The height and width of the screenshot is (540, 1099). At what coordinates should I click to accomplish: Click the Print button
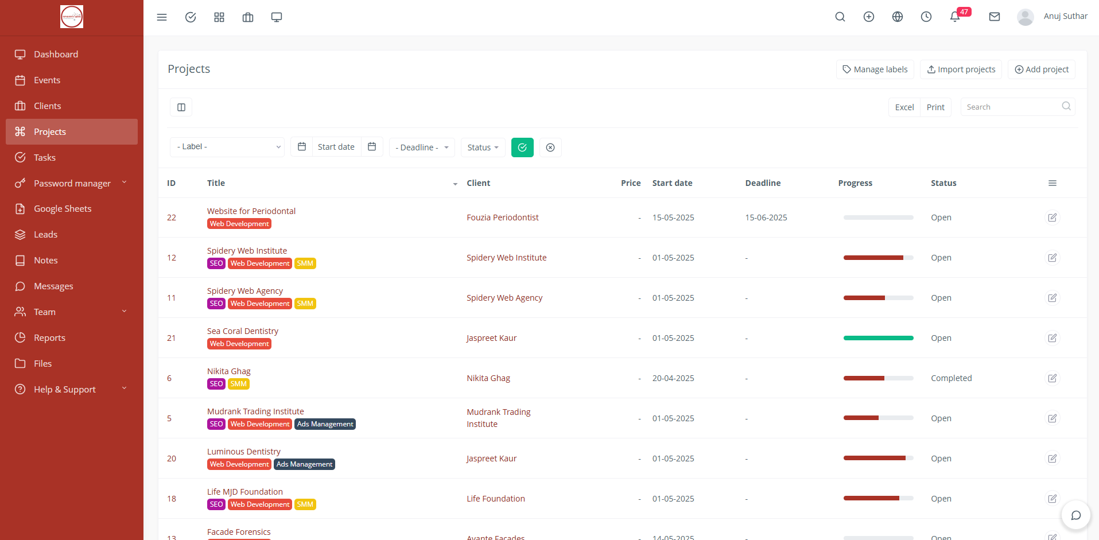click(935, 107)
